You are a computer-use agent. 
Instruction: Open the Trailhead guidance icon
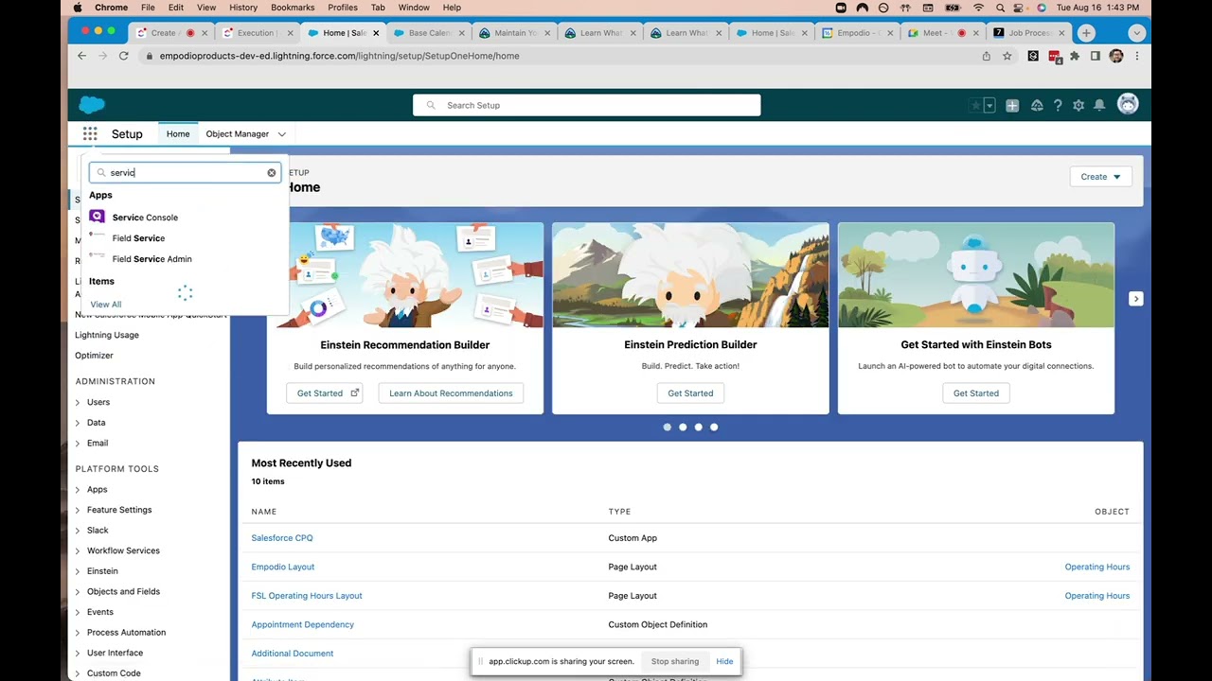coord(1037,106)
